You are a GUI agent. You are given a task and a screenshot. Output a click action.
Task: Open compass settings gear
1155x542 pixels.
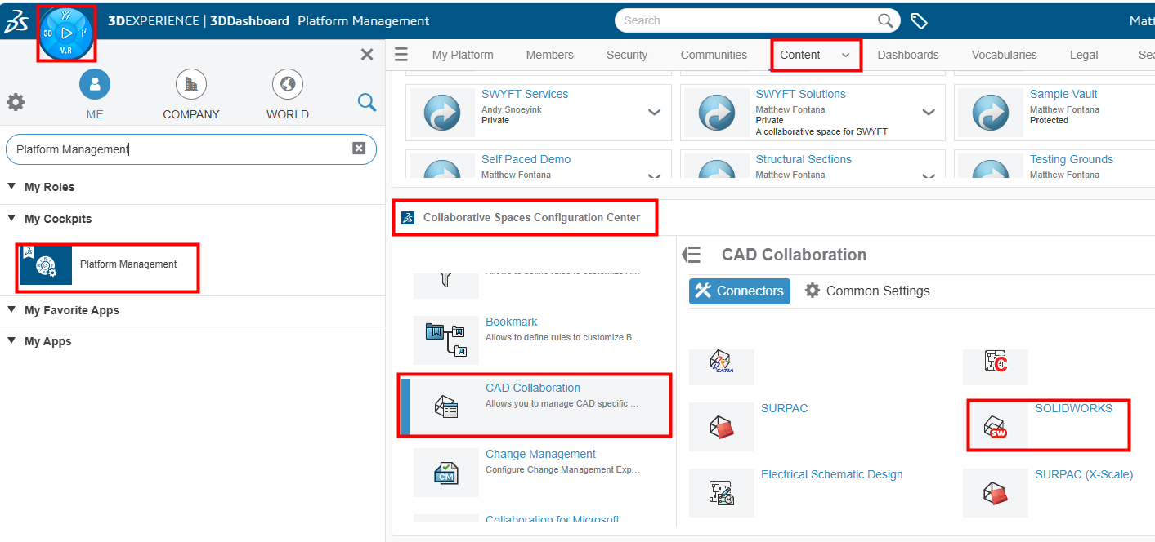point(16,102)
